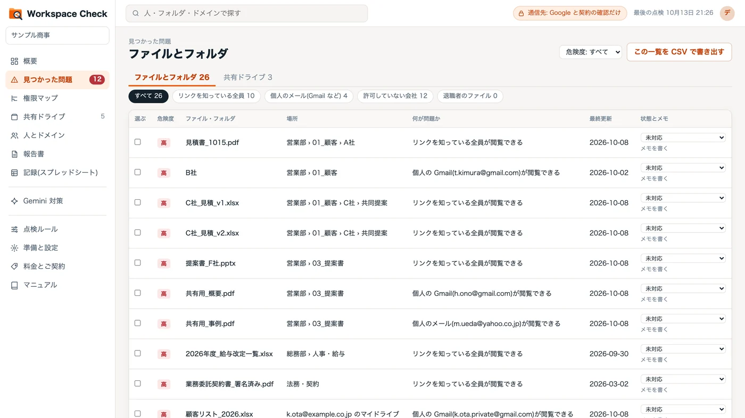Open the 権限マップ icon in sidebar
Screen dimensions: 745x418
coord(14,98)
